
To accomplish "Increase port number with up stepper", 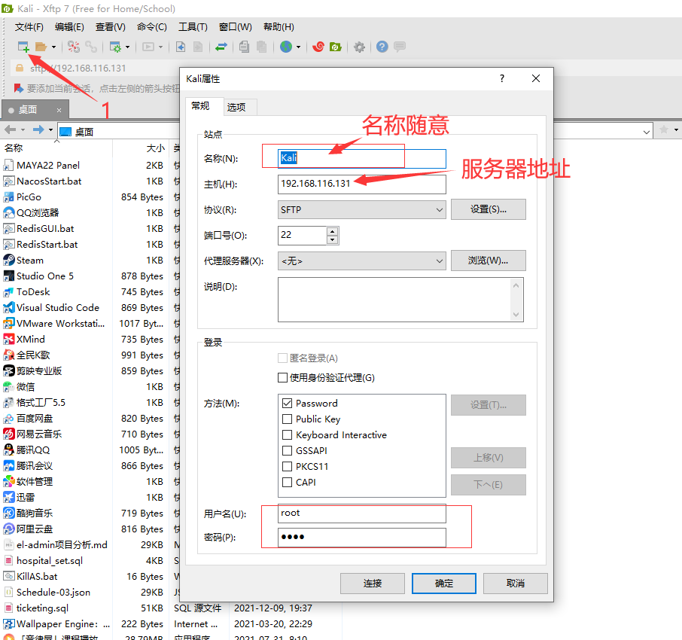I will 332,231.
